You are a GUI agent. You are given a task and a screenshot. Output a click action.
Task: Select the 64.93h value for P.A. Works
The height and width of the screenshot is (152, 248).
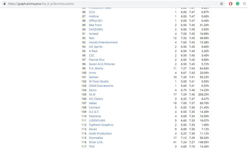tap(204, 68)
